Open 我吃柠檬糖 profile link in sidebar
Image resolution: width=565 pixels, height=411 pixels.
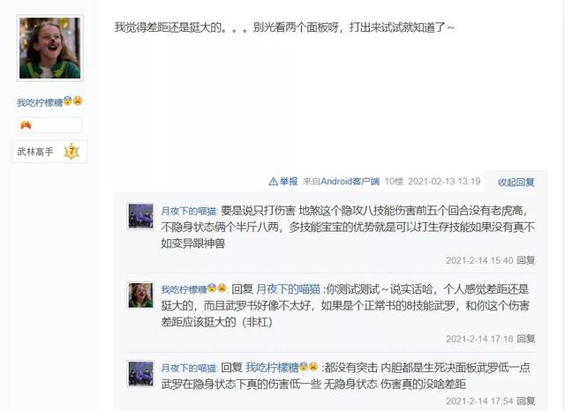[40, 102]
